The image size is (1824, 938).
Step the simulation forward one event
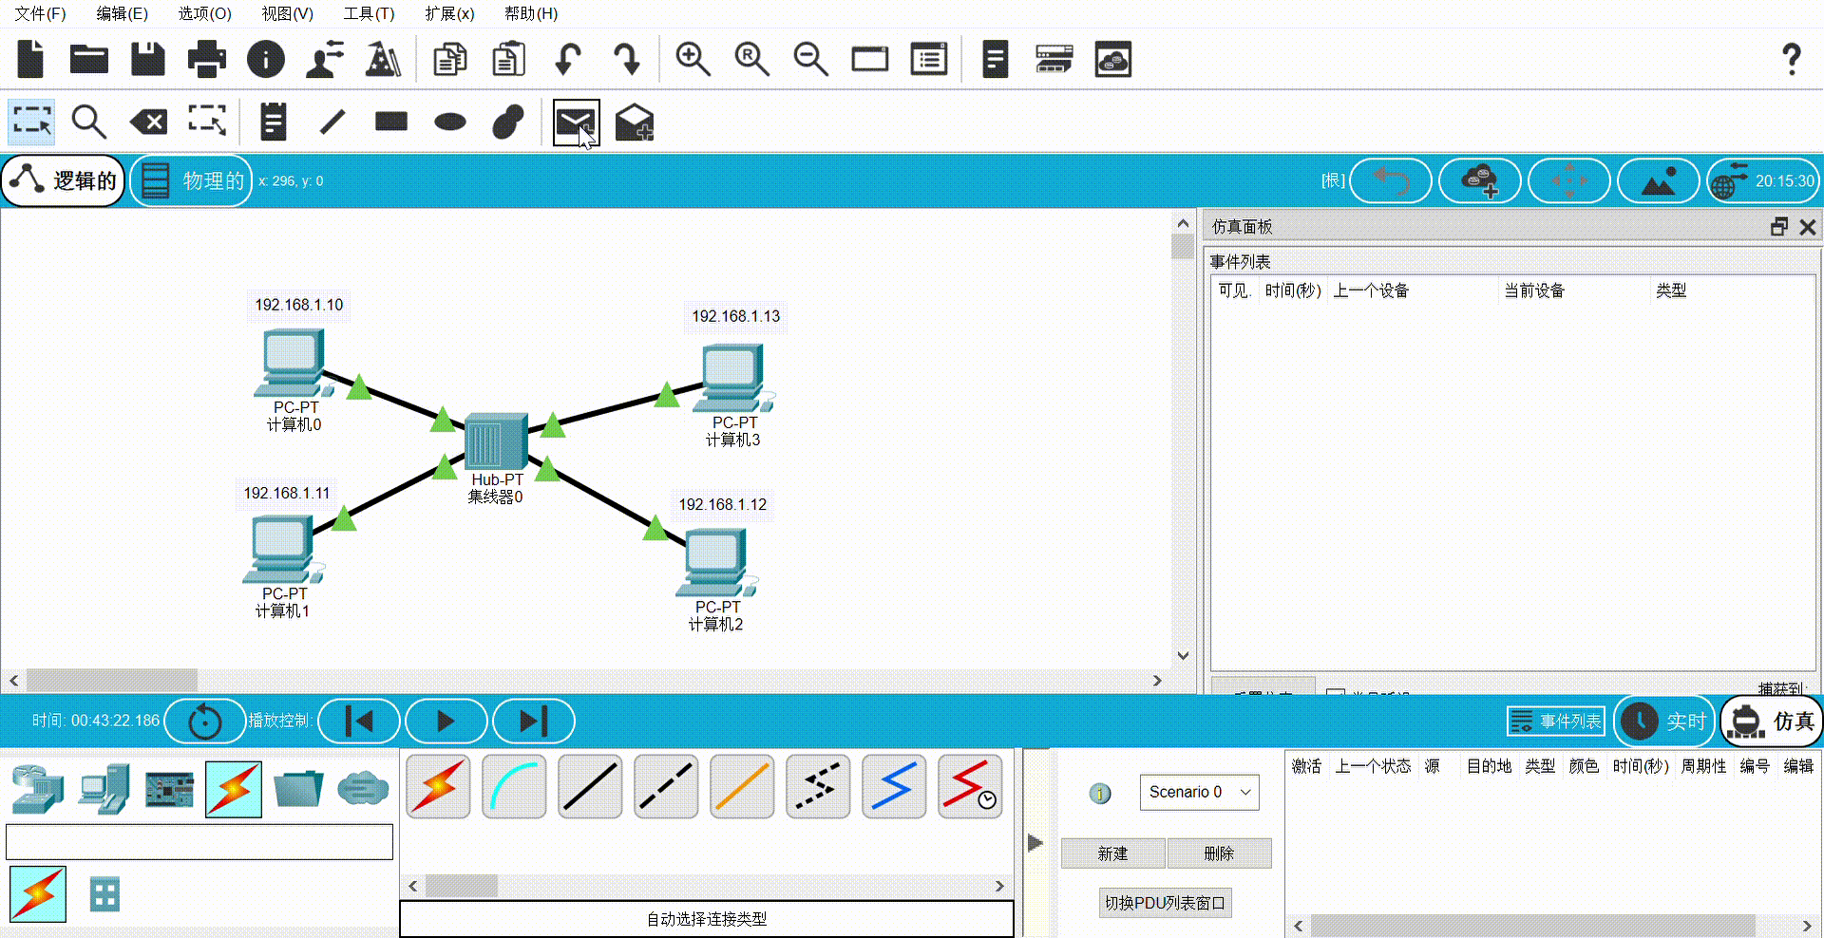(533, 722)
